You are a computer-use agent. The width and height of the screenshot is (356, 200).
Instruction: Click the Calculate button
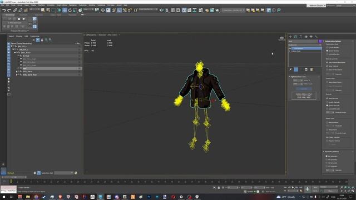(304, 89)
